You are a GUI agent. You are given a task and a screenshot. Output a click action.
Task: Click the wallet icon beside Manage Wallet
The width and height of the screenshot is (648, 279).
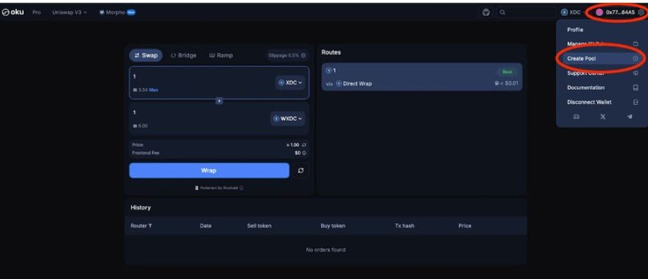(x=635, y=44)
